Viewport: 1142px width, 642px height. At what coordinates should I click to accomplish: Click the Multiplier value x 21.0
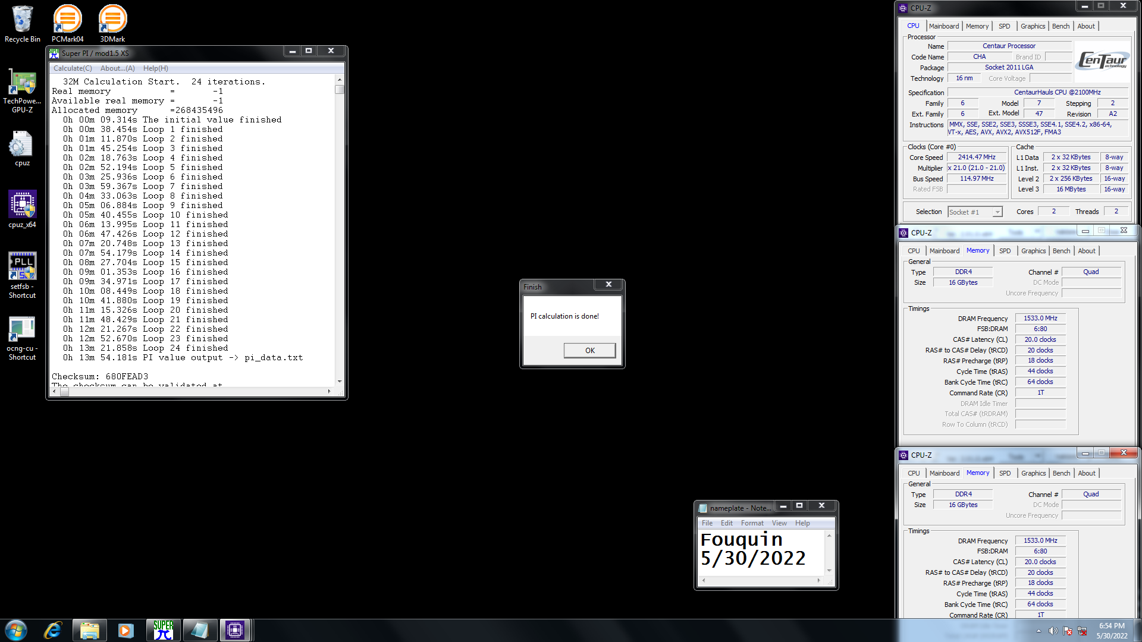point(977,168)
